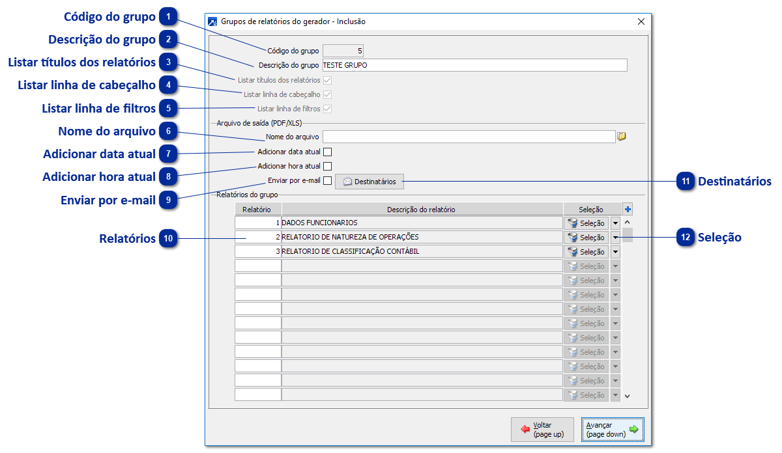Click scrollbar up arrow in reports grid
The image size is (782, 453).
[628, 222]
